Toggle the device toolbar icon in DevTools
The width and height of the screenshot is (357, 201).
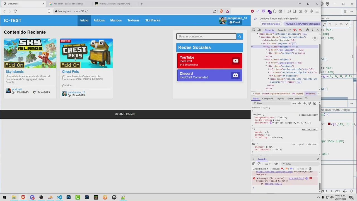[x=259, y=30]
